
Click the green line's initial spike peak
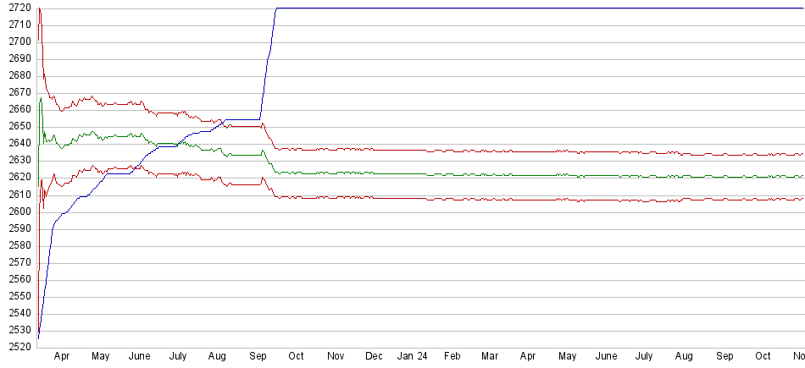41,99
